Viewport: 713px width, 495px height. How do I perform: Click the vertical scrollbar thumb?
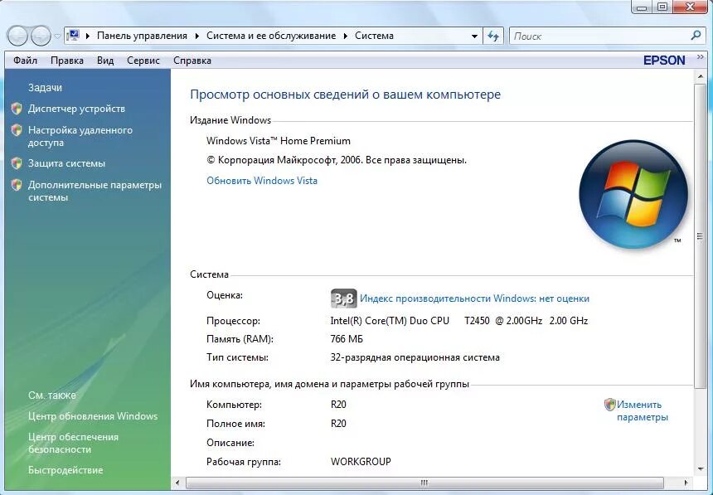(700, 235)
